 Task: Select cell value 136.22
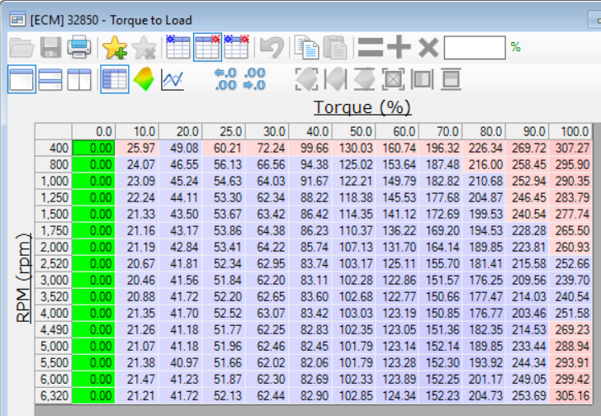[397, 230]
